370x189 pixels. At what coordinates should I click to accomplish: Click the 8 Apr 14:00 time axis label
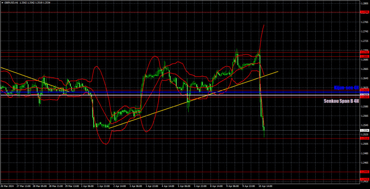(x=216, y=186)
